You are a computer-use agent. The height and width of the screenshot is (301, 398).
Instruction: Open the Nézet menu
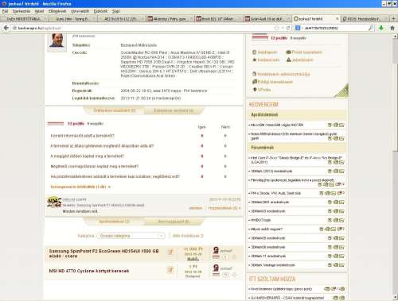click(x=39, y=11)
